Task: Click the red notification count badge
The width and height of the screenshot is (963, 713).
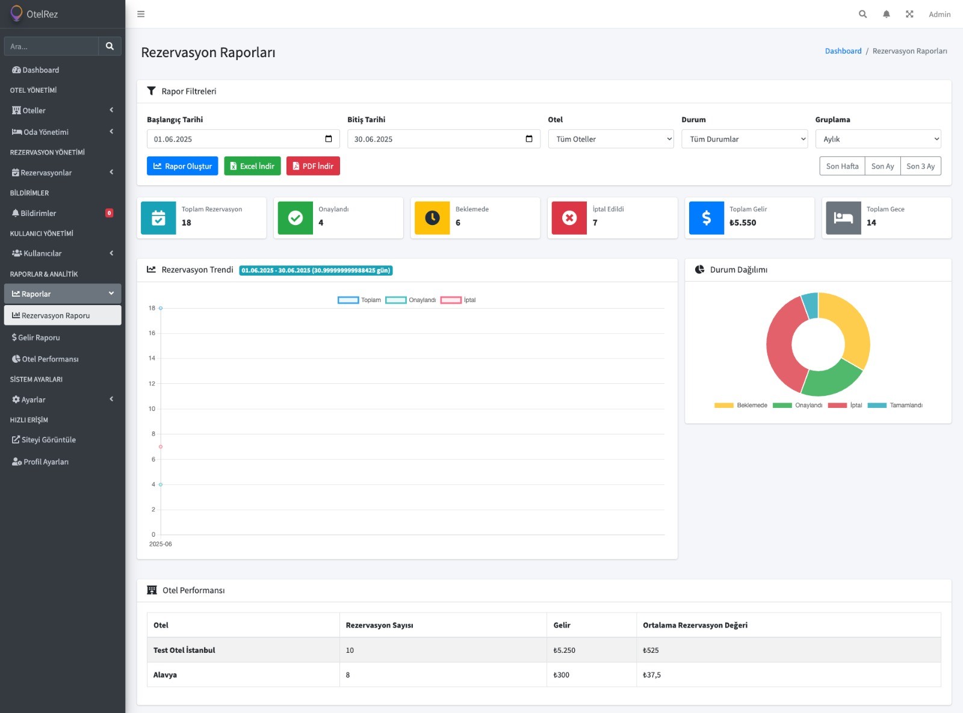Action: coord(109,213)
